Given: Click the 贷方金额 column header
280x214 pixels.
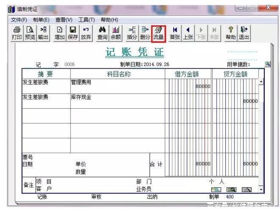Looking at the screenshot, I should tap(235, 74).
